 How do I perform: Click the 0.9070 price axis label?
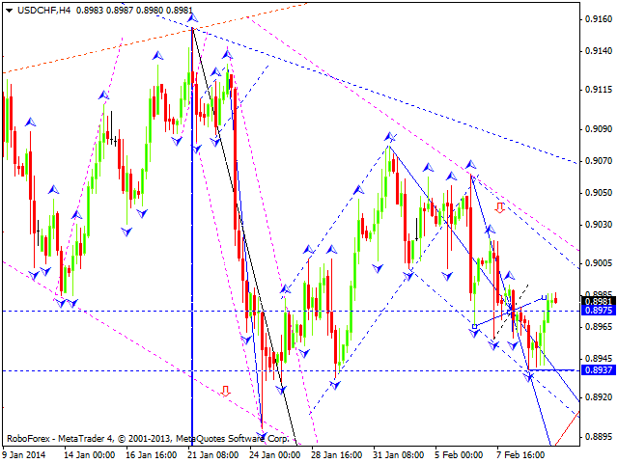pyautogui.click(x=597, y=160)
